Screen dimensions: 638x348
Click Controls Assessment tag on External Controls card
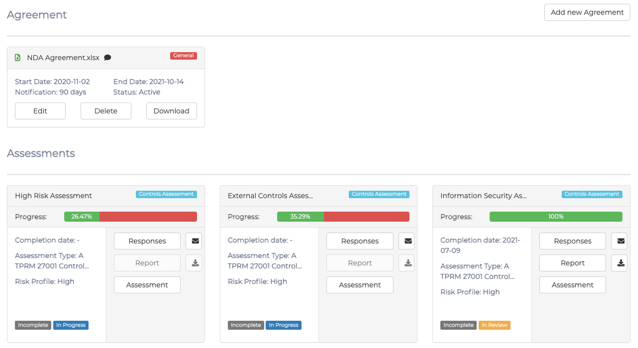tap(379, 194)
